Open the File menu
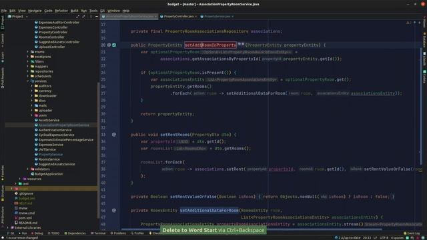This screenshot has height=240, width=427. pos(4,11)
